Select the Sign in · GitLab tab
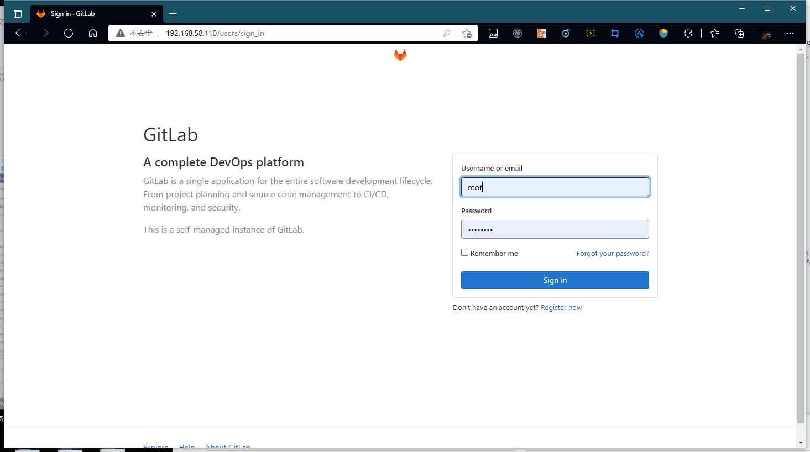 97,14
